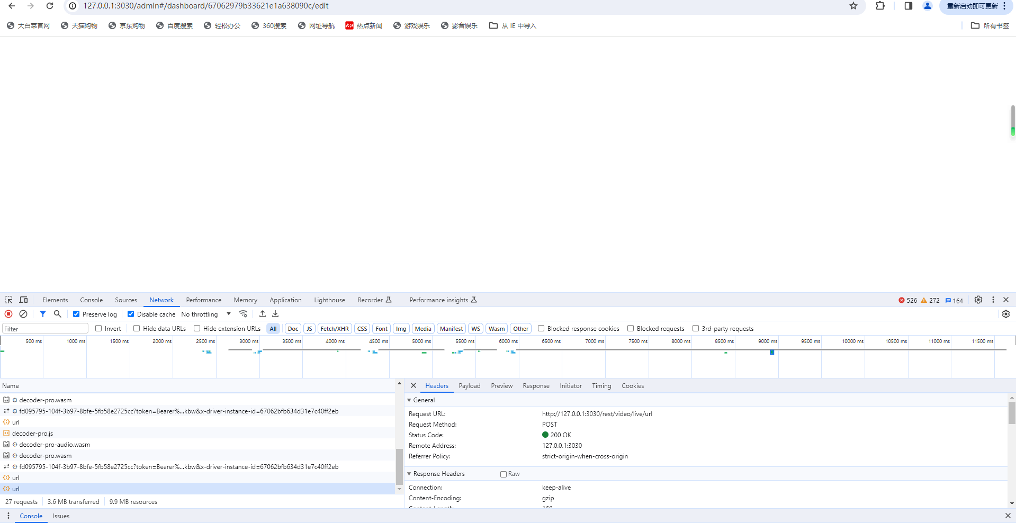Open the drawer's three-dot menu
Image resolution: width=1016 pixels, height=523 pixels.
pos(8,516)
